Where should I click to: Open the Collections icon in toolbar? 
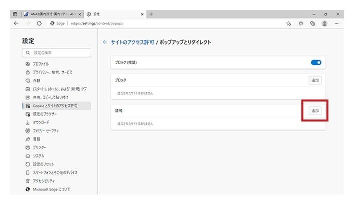tap(312, 23)
